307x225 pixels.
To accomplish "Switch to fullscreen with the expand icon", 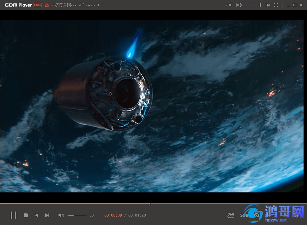I will pos(276,5).
